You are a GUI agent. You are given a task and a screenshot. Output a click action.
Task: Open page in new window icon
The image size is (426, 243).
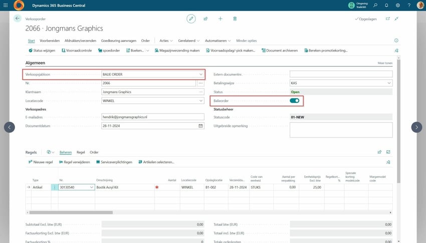(x=388, y=18)
